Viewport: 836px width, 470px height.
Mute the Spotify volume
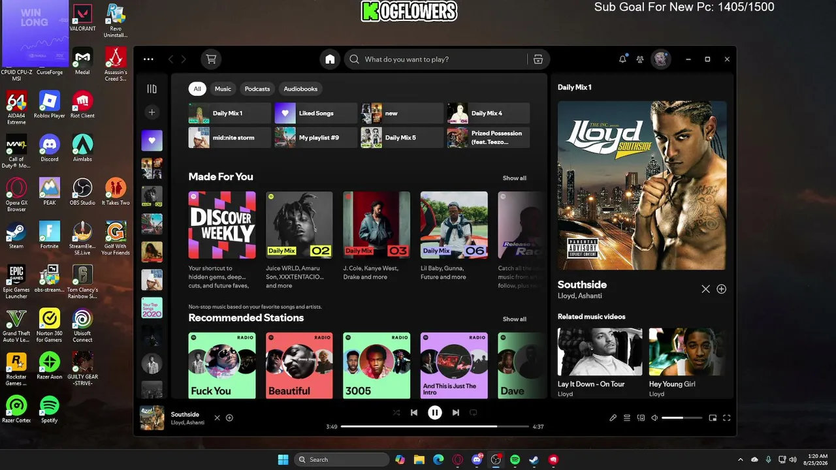click(654, 418)
